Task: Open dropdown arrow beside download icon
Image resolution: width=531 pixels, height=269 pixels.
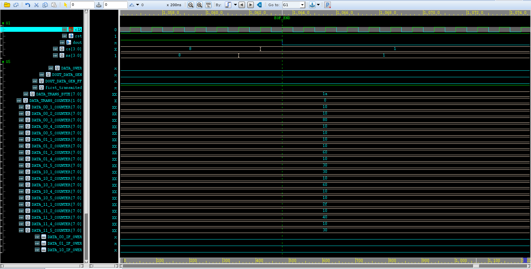Action: 318,5
